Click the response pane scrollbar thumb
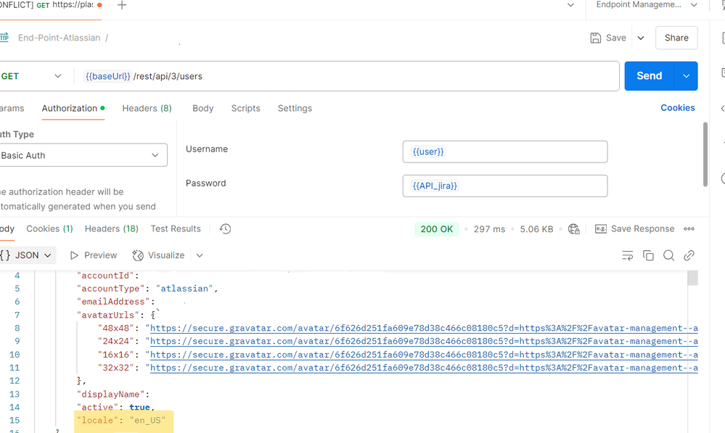 [692, 279]
